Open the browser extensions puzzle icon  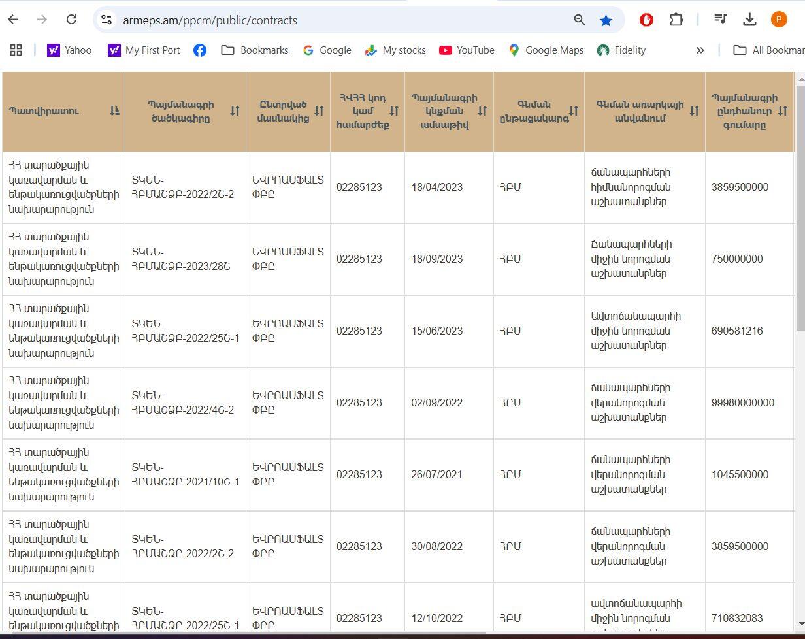676,20
